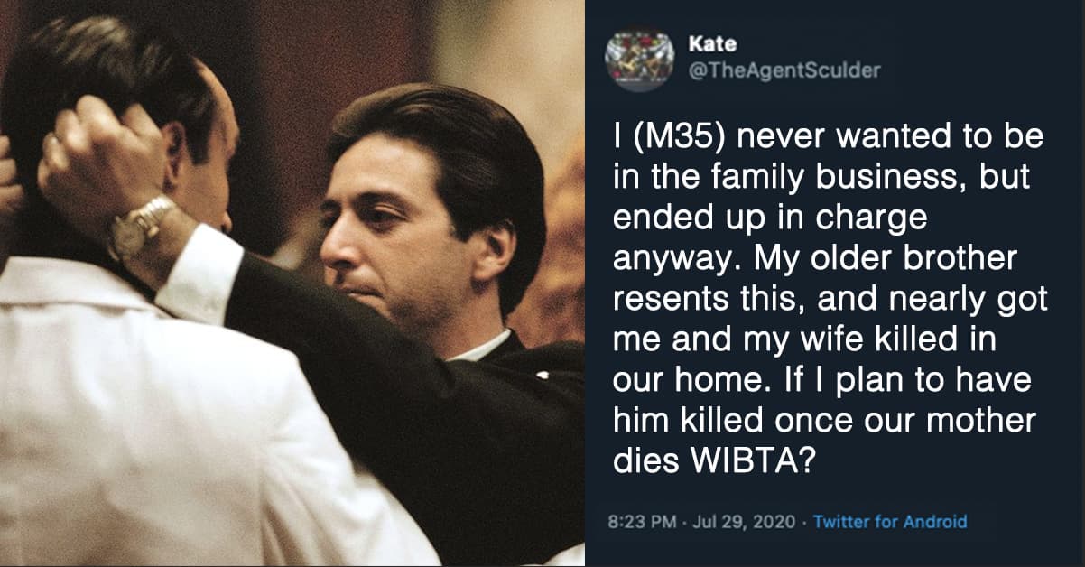Viewport: 1085px width, 567px height.
Task: Click the display name Kate
Action: click(x=711, y=45)
